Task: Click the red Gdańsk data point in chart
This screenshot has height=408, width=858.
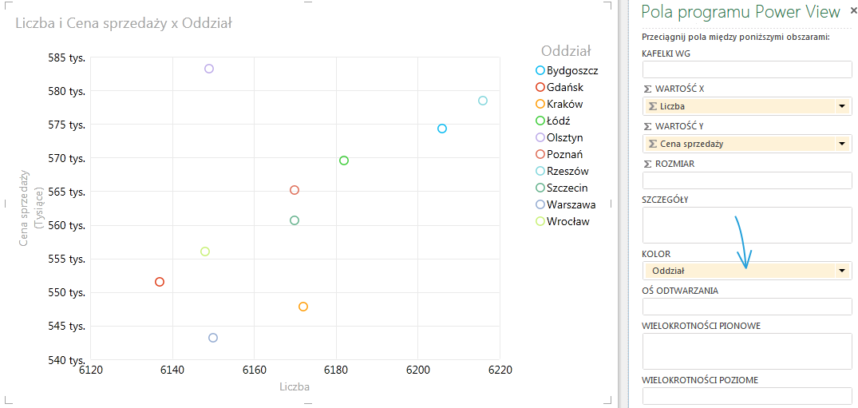Action: pos(160,282)
